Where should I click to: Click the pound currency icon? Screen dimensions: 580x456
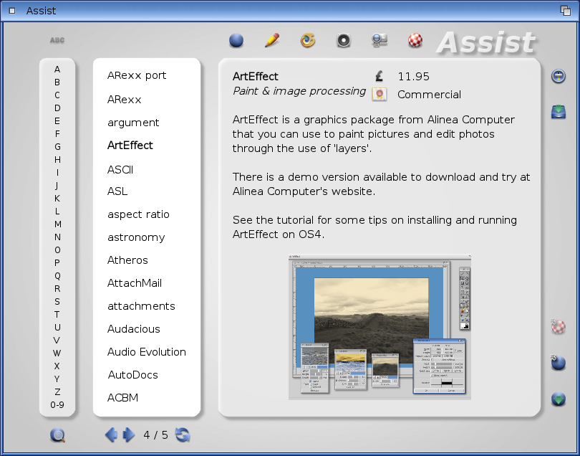379,76
